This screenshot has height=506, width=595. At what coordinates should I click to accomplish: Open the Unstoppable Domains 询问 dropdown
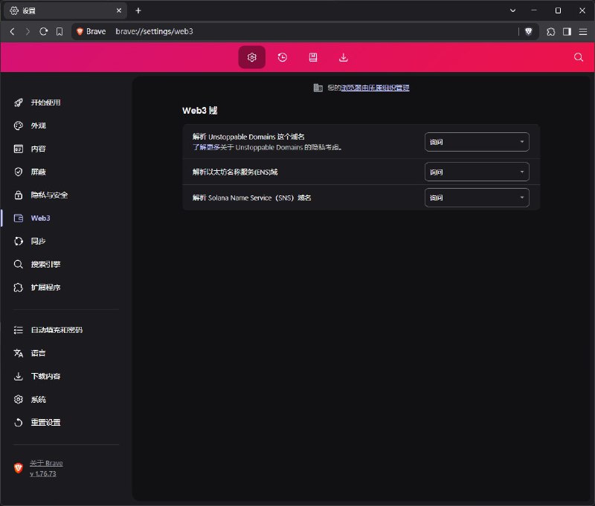pos(477,141)
